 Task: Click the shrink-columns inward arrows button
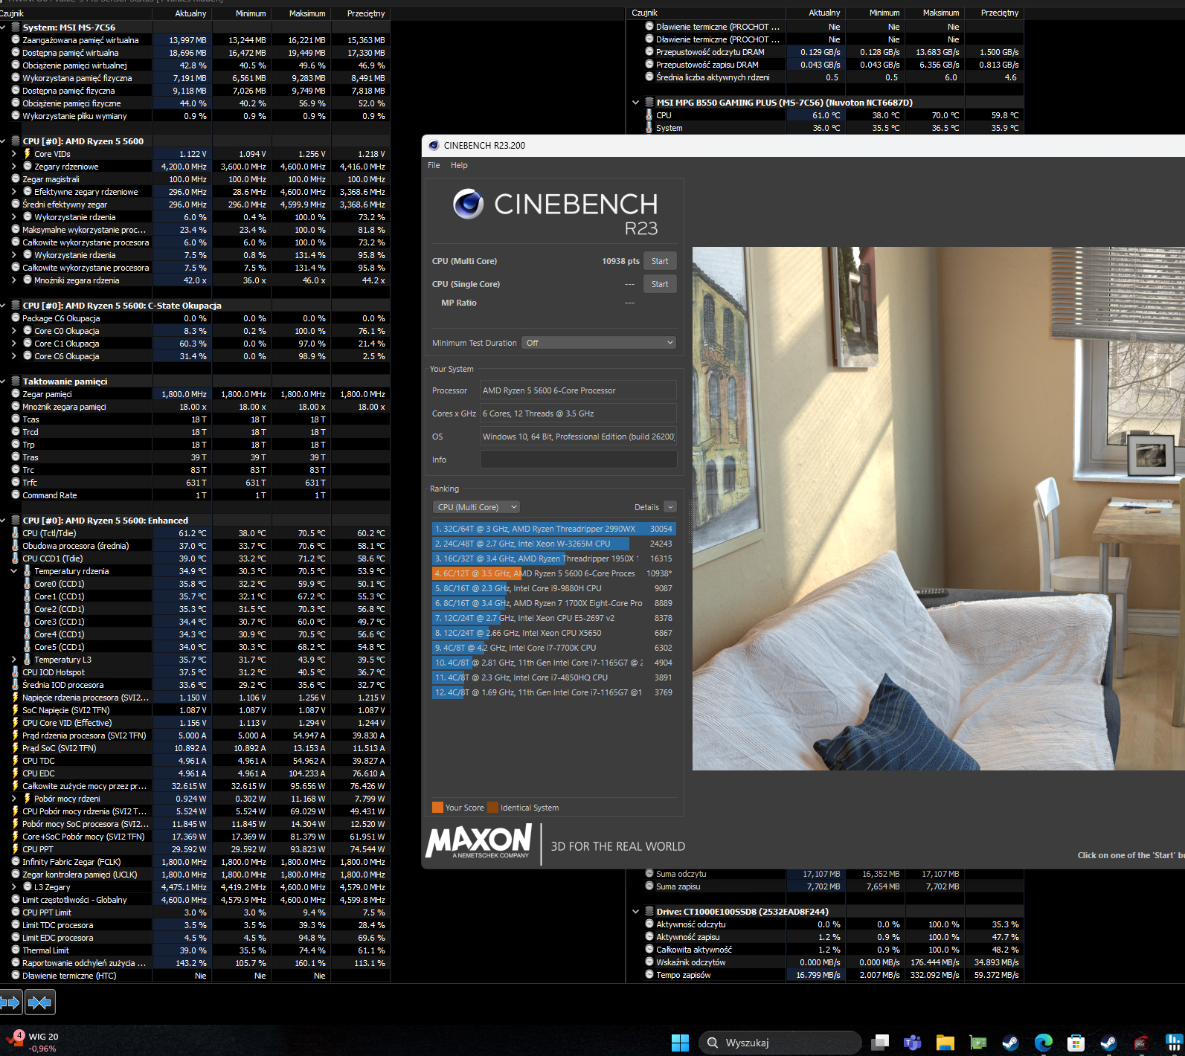tap(40, 1002)
